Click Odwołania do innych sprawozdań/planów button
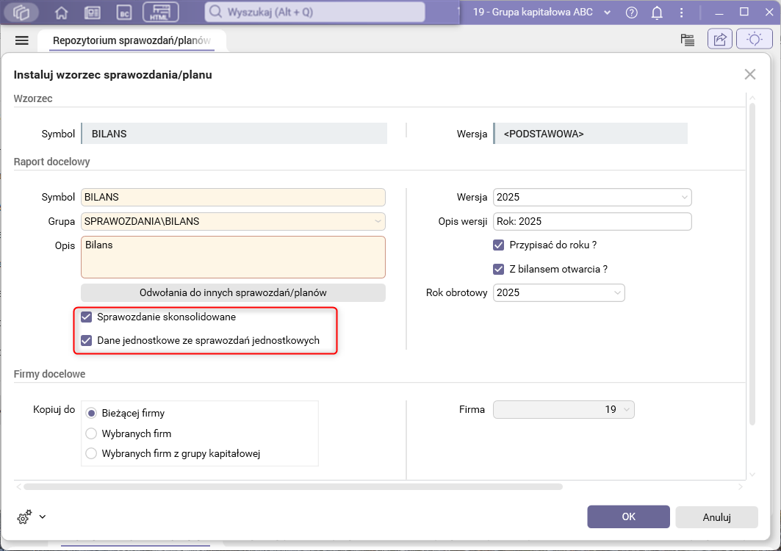This screenshot has width=781, height=551. pyautogui.click(x=233, y=292)
